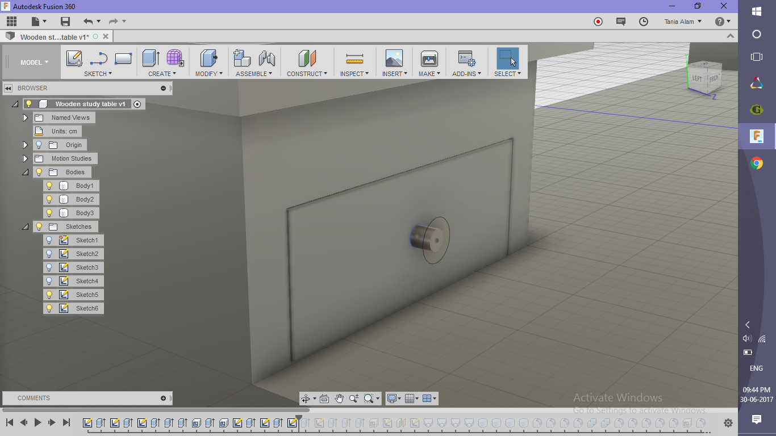This screenshot has height=436, width=776.
Task: Collapse the Bodies folder
Action: click(25, 172)
